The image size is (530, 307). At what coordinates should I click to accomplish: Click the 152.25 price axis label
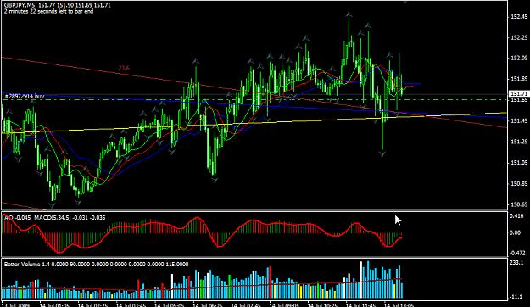click(x=520, y=37)
